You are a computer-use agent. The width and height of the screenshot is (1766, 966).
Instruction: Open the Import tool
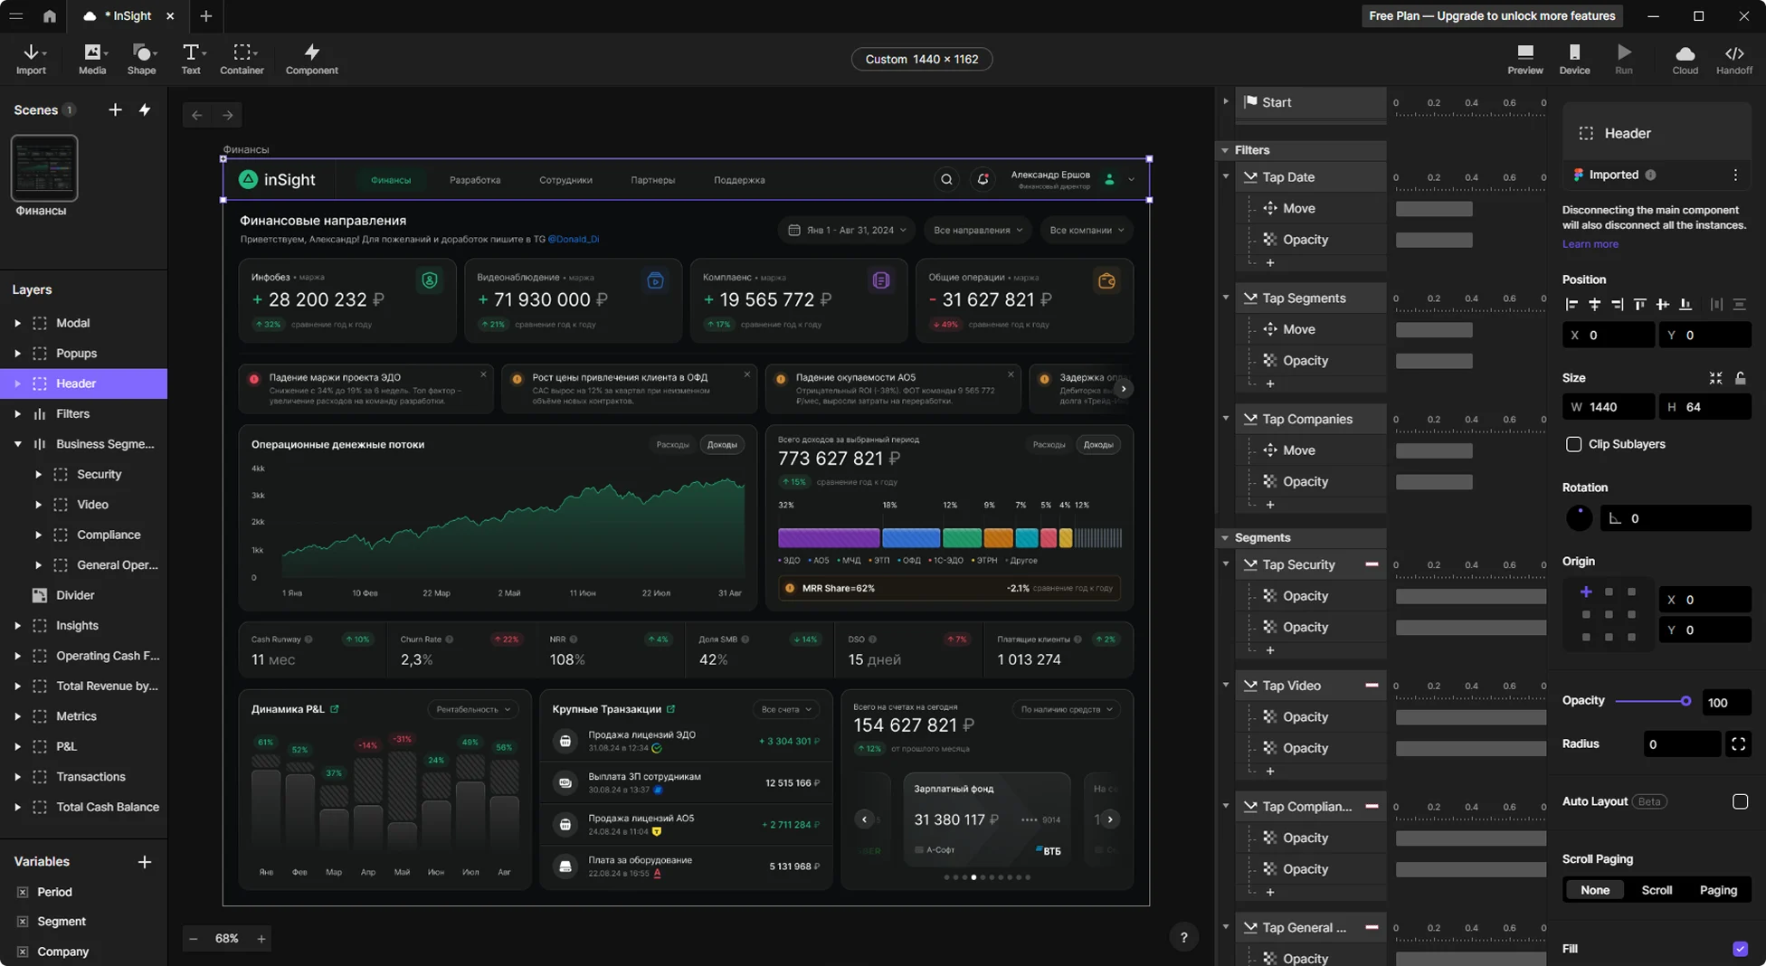pos(31,59)
